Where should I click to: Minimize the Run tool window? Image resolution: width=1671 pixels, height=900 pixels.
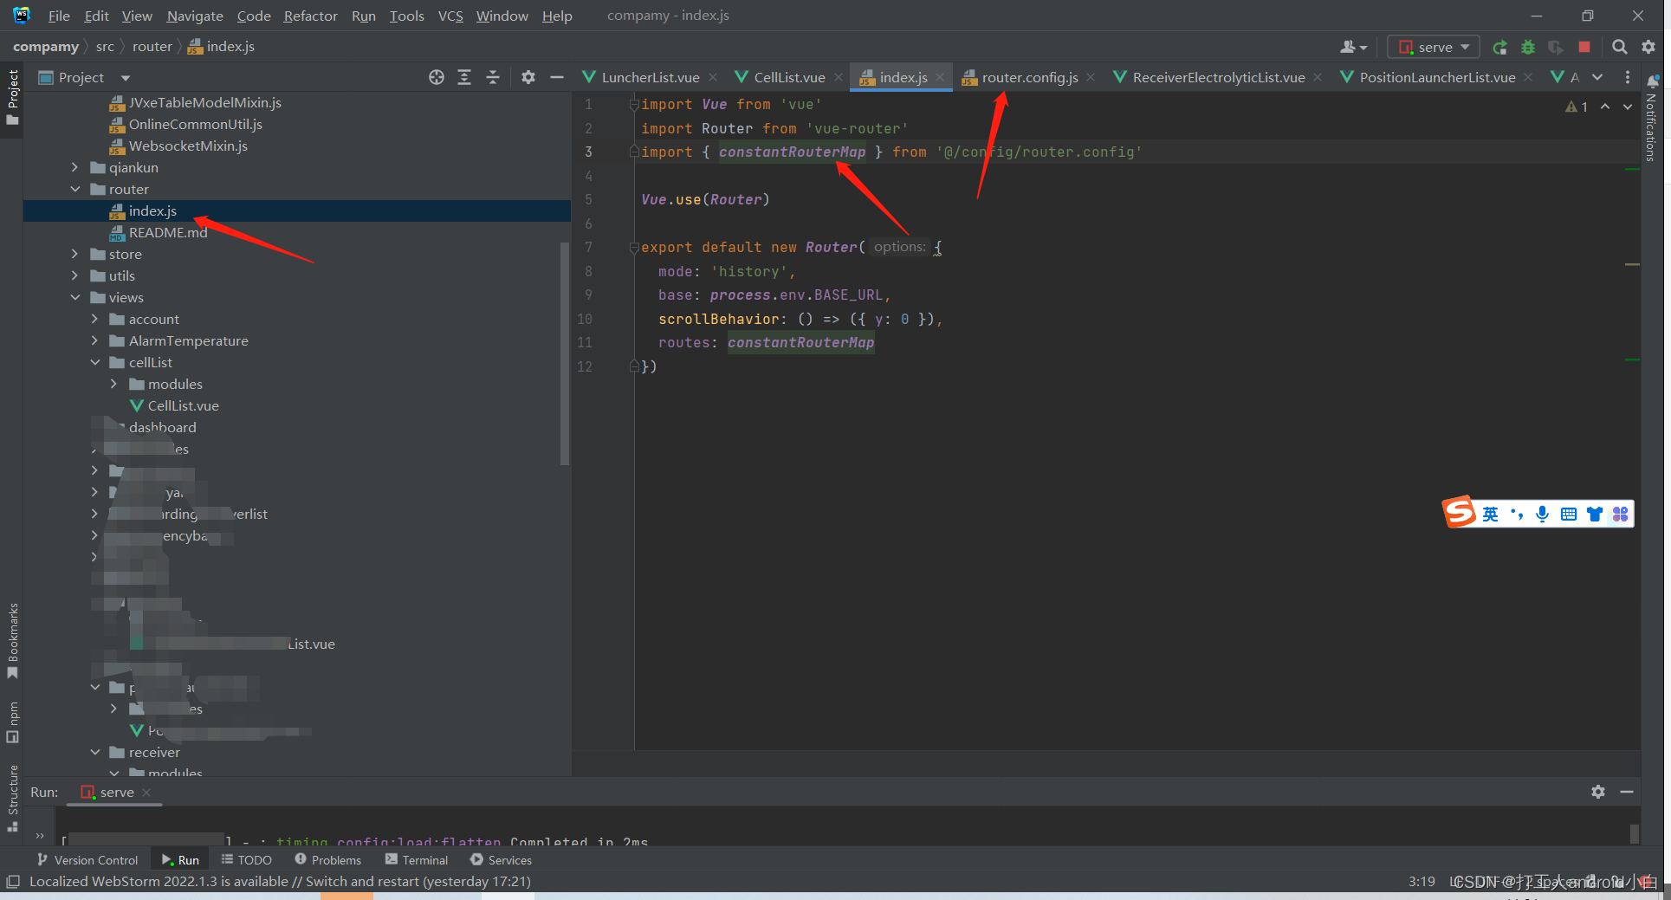click(1627, 792)
